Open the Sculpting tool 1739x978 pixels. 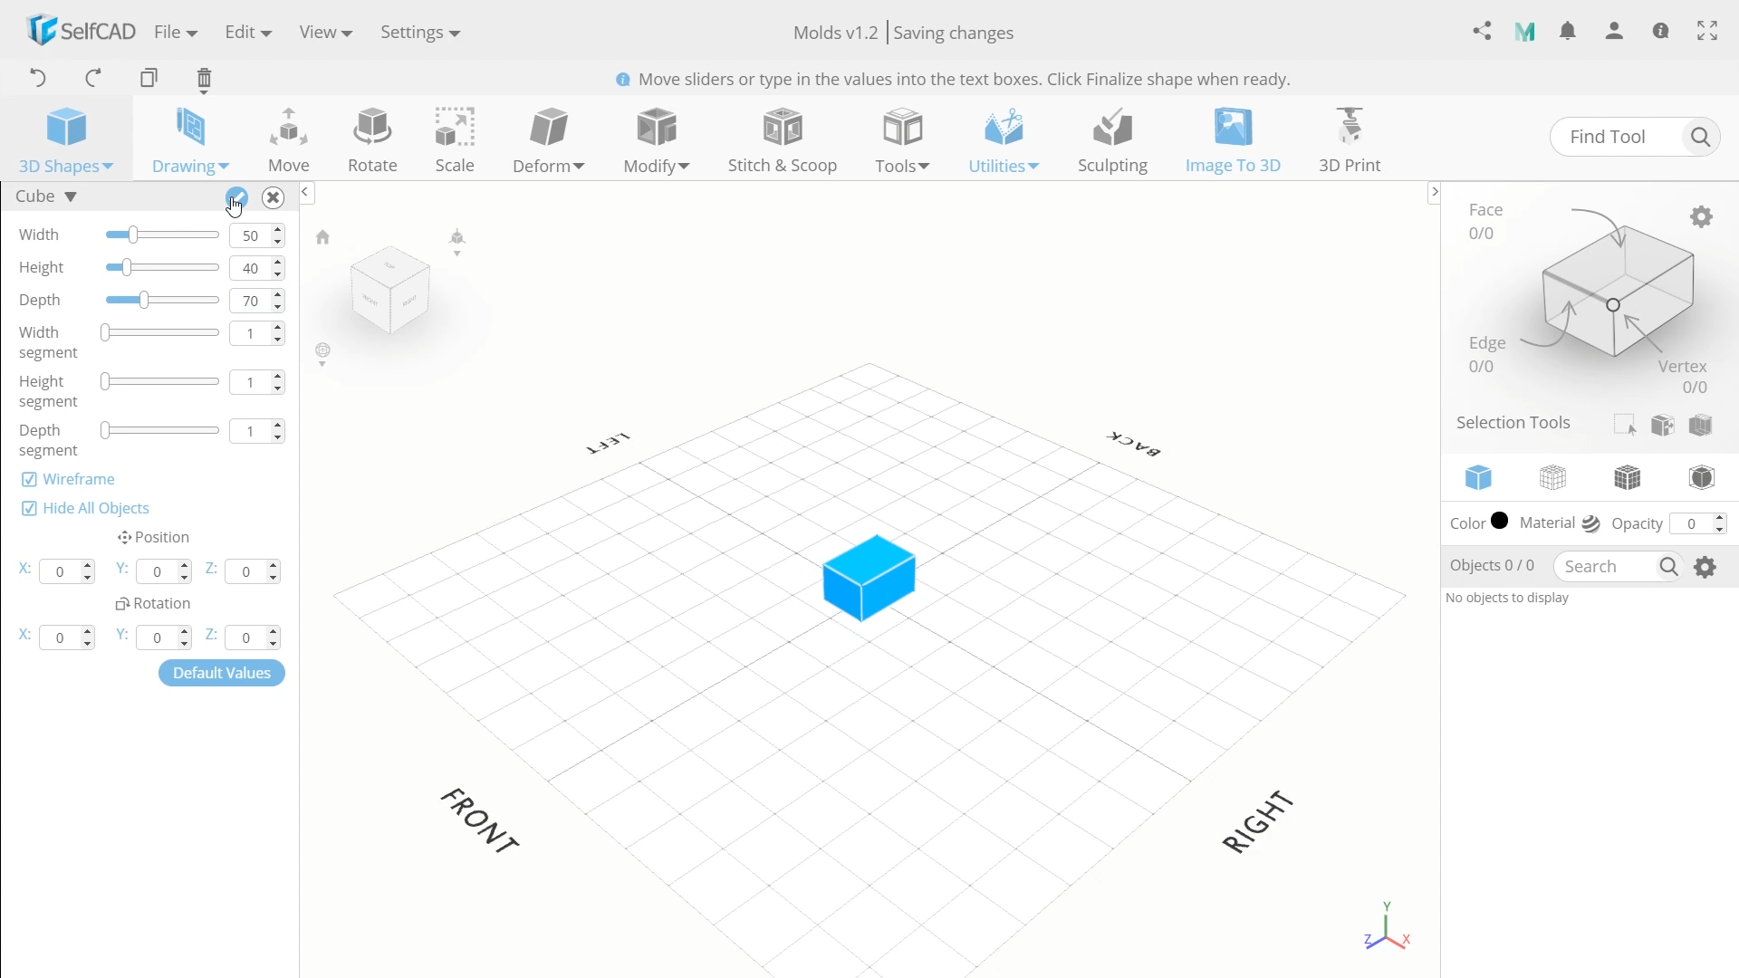(x=1112, y=140)
